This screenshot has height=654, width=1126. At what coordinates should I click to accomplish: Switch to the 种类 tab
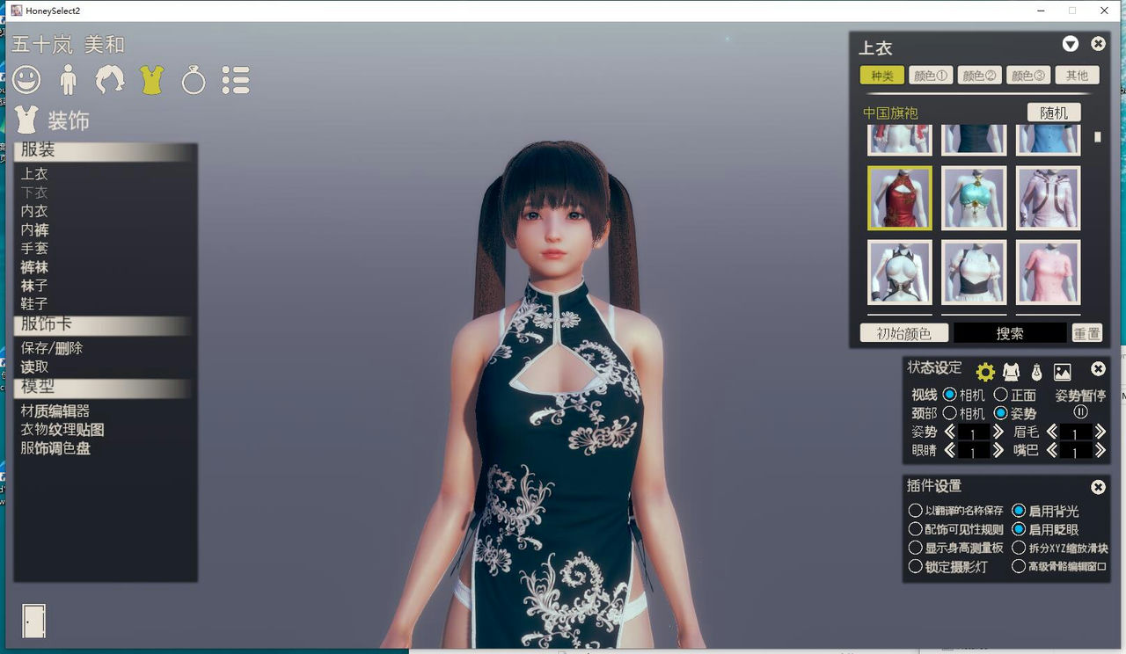[x=881, y=75]
